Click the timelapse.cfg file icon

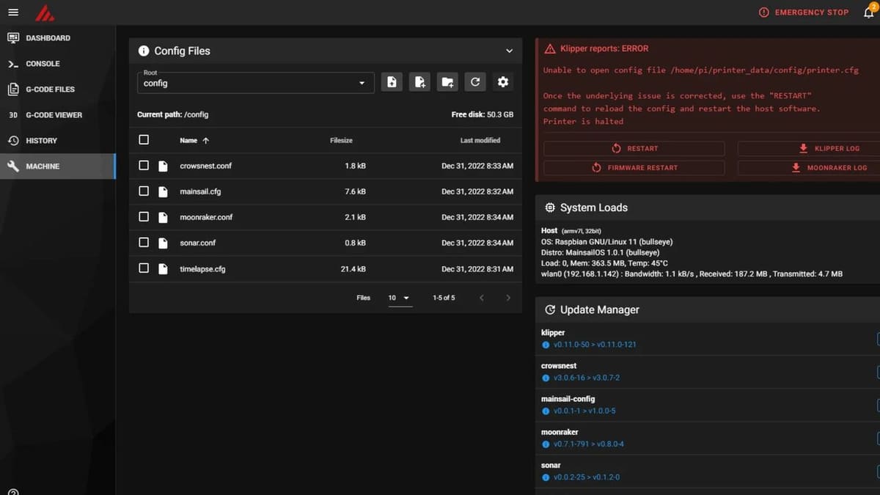[x=164, y=268]
